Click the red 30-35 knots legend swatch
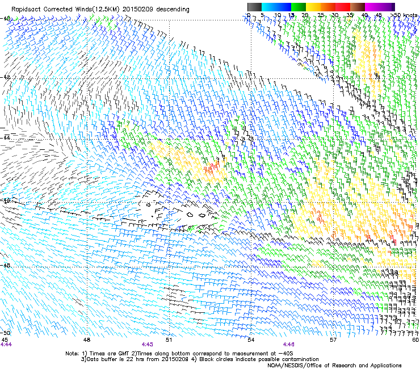 tap(343, 7)
